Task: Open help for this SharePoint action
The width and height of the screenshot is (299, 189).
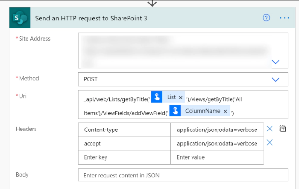Action: pos(267,18)
